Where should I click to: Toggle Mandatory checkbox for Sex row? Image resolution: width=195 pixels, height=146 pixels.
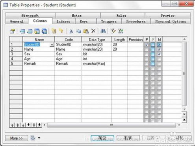[159, 54]
